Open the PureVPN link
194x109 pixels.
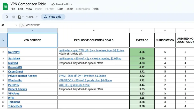coord(14,85)
